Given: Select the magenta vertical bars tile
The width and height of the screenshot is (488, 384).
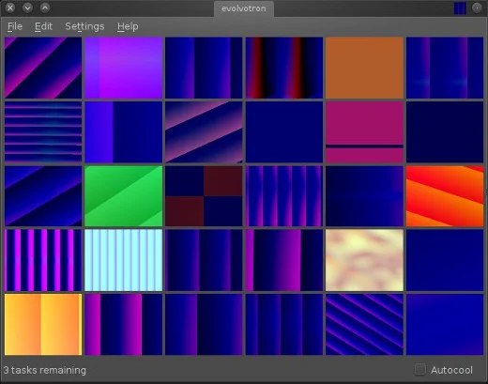Looking at the screenshot, I should 43,260.
